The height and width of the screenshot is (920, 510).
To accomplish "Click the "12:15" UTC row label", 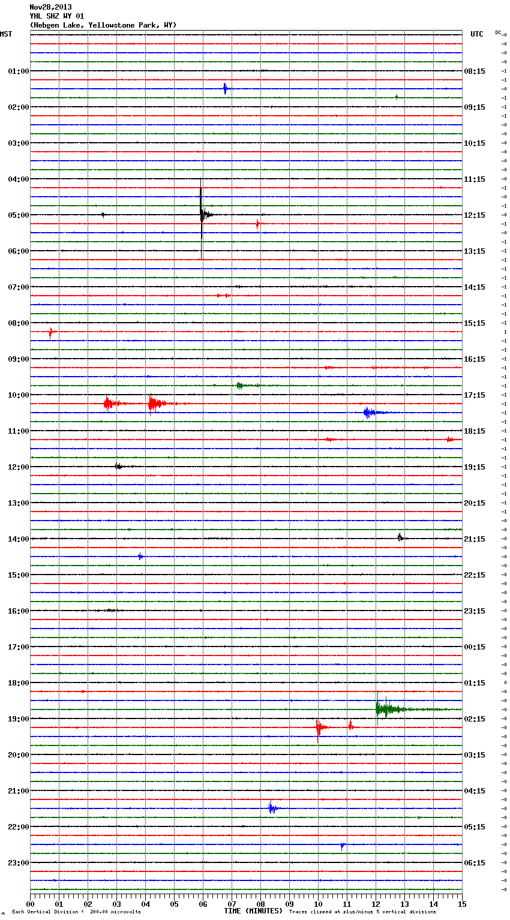I will point(475,215).
